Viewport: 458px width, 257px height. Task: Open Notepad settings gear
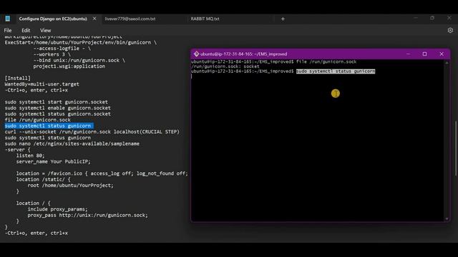pyautogui.click(x=450, y=30)
